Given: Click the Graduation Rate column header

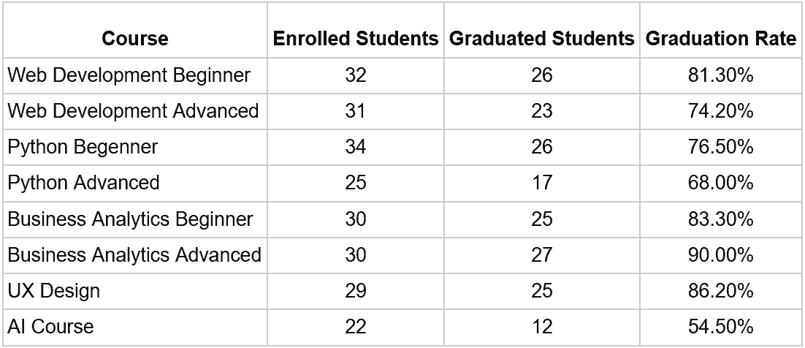Looking at the screenshot, I should [x=721, y=38].
